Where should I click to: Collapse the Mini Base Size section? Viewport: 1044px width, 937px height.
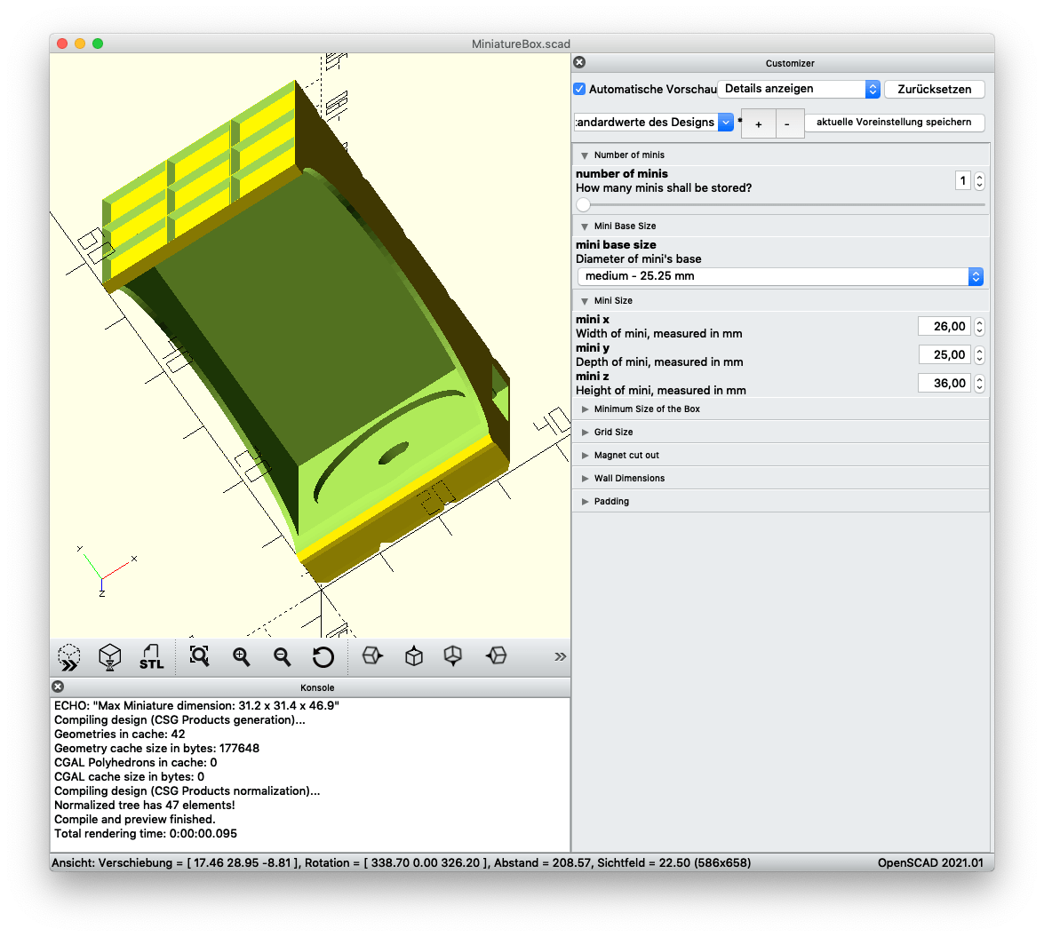[585, 226]
